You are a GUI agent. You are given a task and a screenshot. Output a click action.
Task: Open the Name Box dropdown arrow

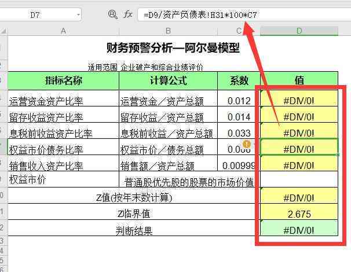tap(78, 15)
